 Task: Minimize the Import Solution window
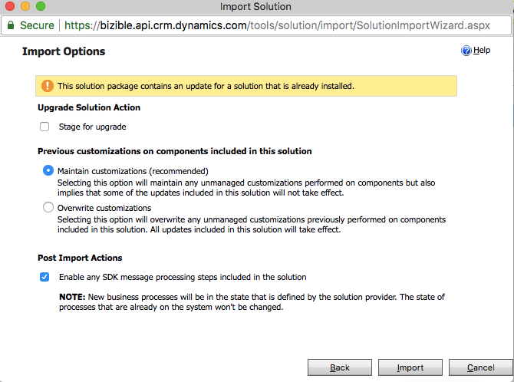pyautogui.click(x=25, y=7)
